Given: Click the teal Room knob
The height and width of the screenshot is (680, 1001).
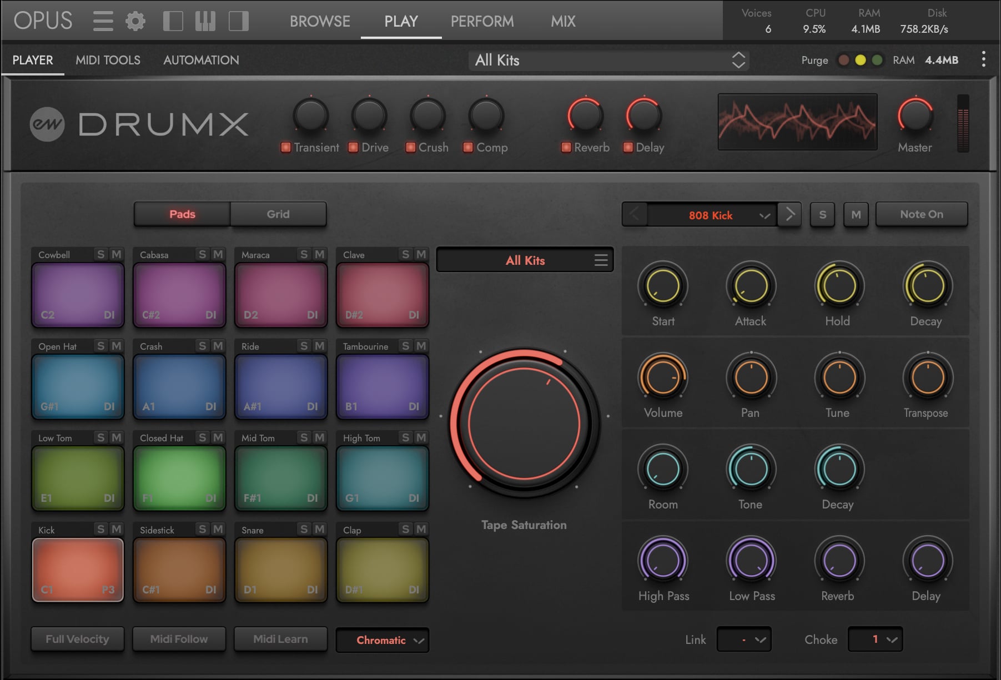Looking at the screenshot, I should (663, 469).
